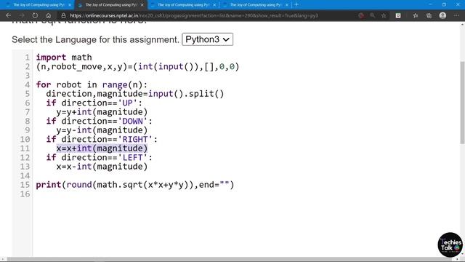Screen dimensions: 465x262
Task: Click the if direction=='DOWN' line
Action: tap(100, 122)
